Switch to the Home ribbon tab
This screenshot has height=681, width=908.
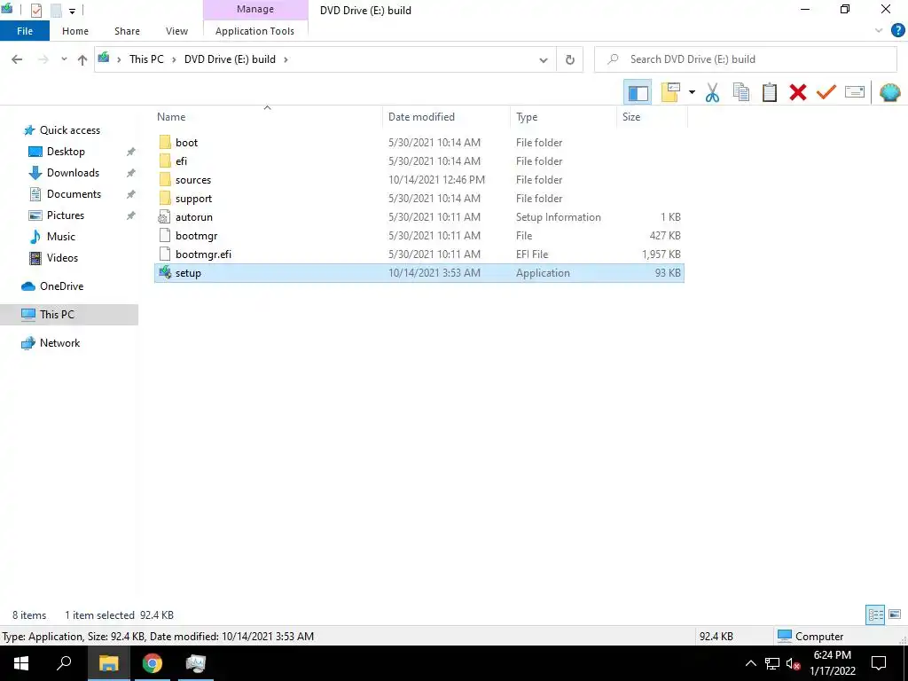click(75, 31)
